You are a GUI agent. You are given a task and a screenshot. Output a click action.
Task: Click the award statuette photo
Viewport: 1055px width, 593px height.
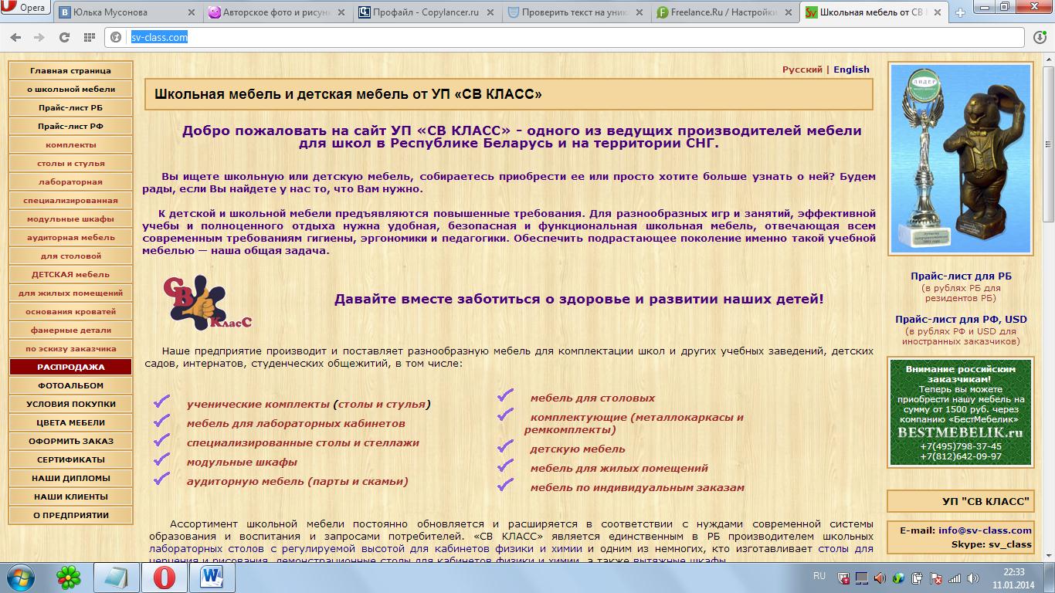tap(960, 158)
